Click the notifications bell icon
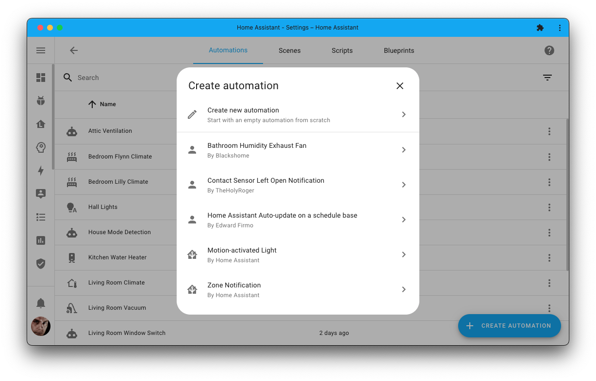596x381 pixels. [x=41, y=302]
